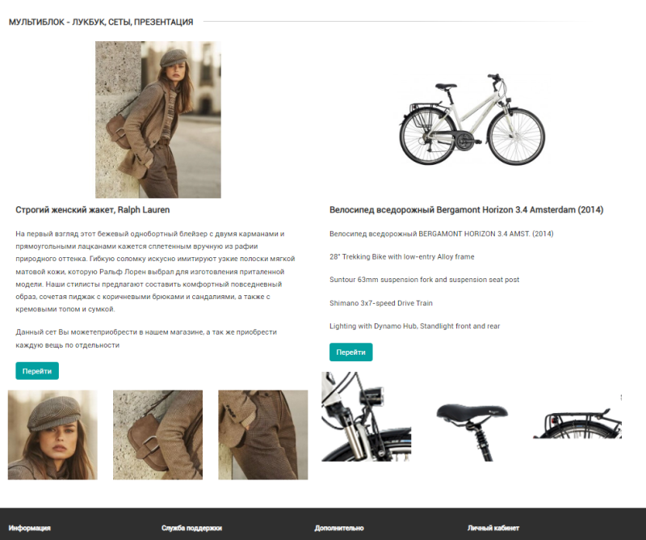Open the Велосипед вседорожный Bergamont Horizon title

pyautogui.click(x=467, y=209)
